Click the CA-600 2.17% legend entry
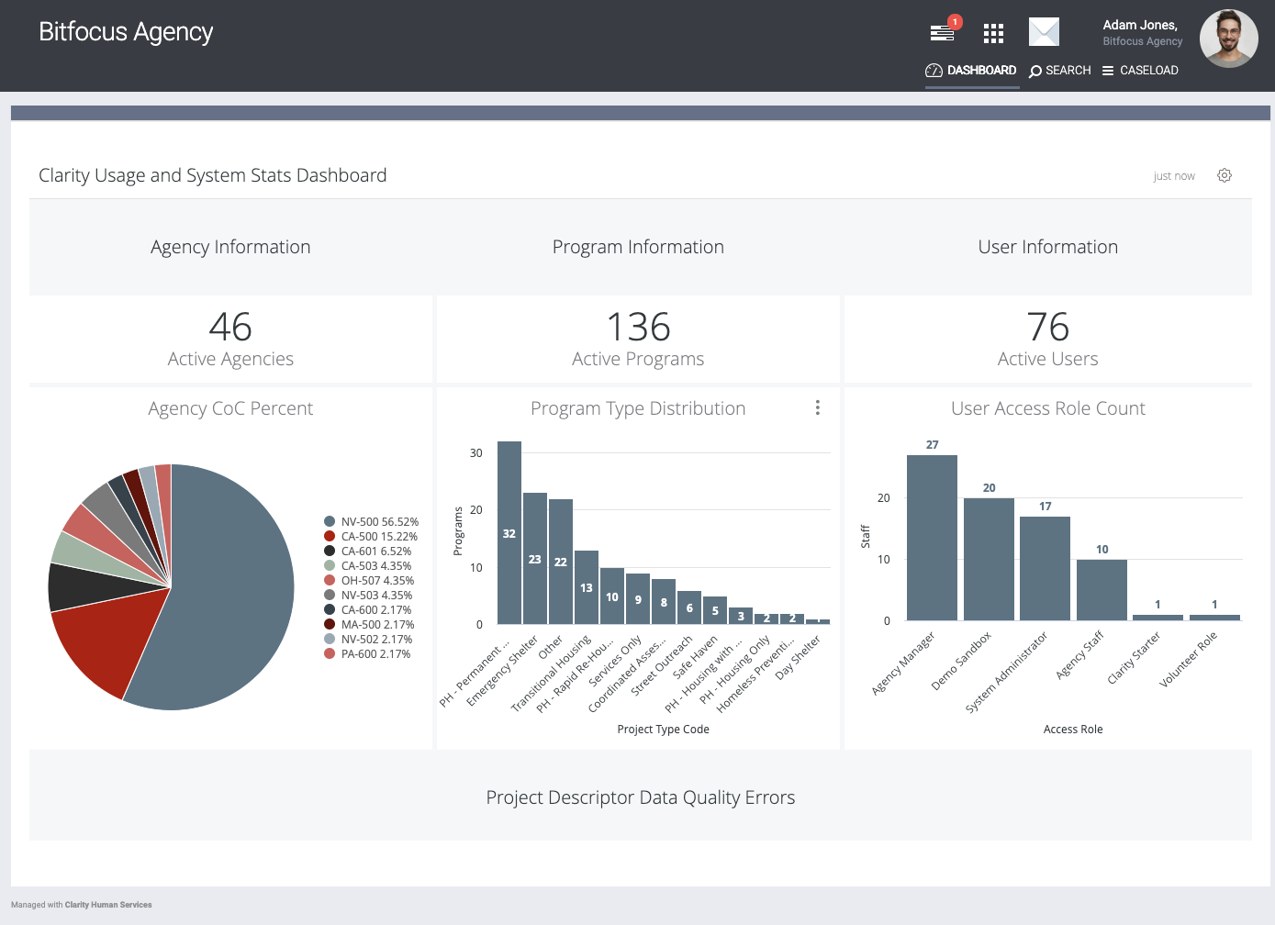 click(367, 609)
